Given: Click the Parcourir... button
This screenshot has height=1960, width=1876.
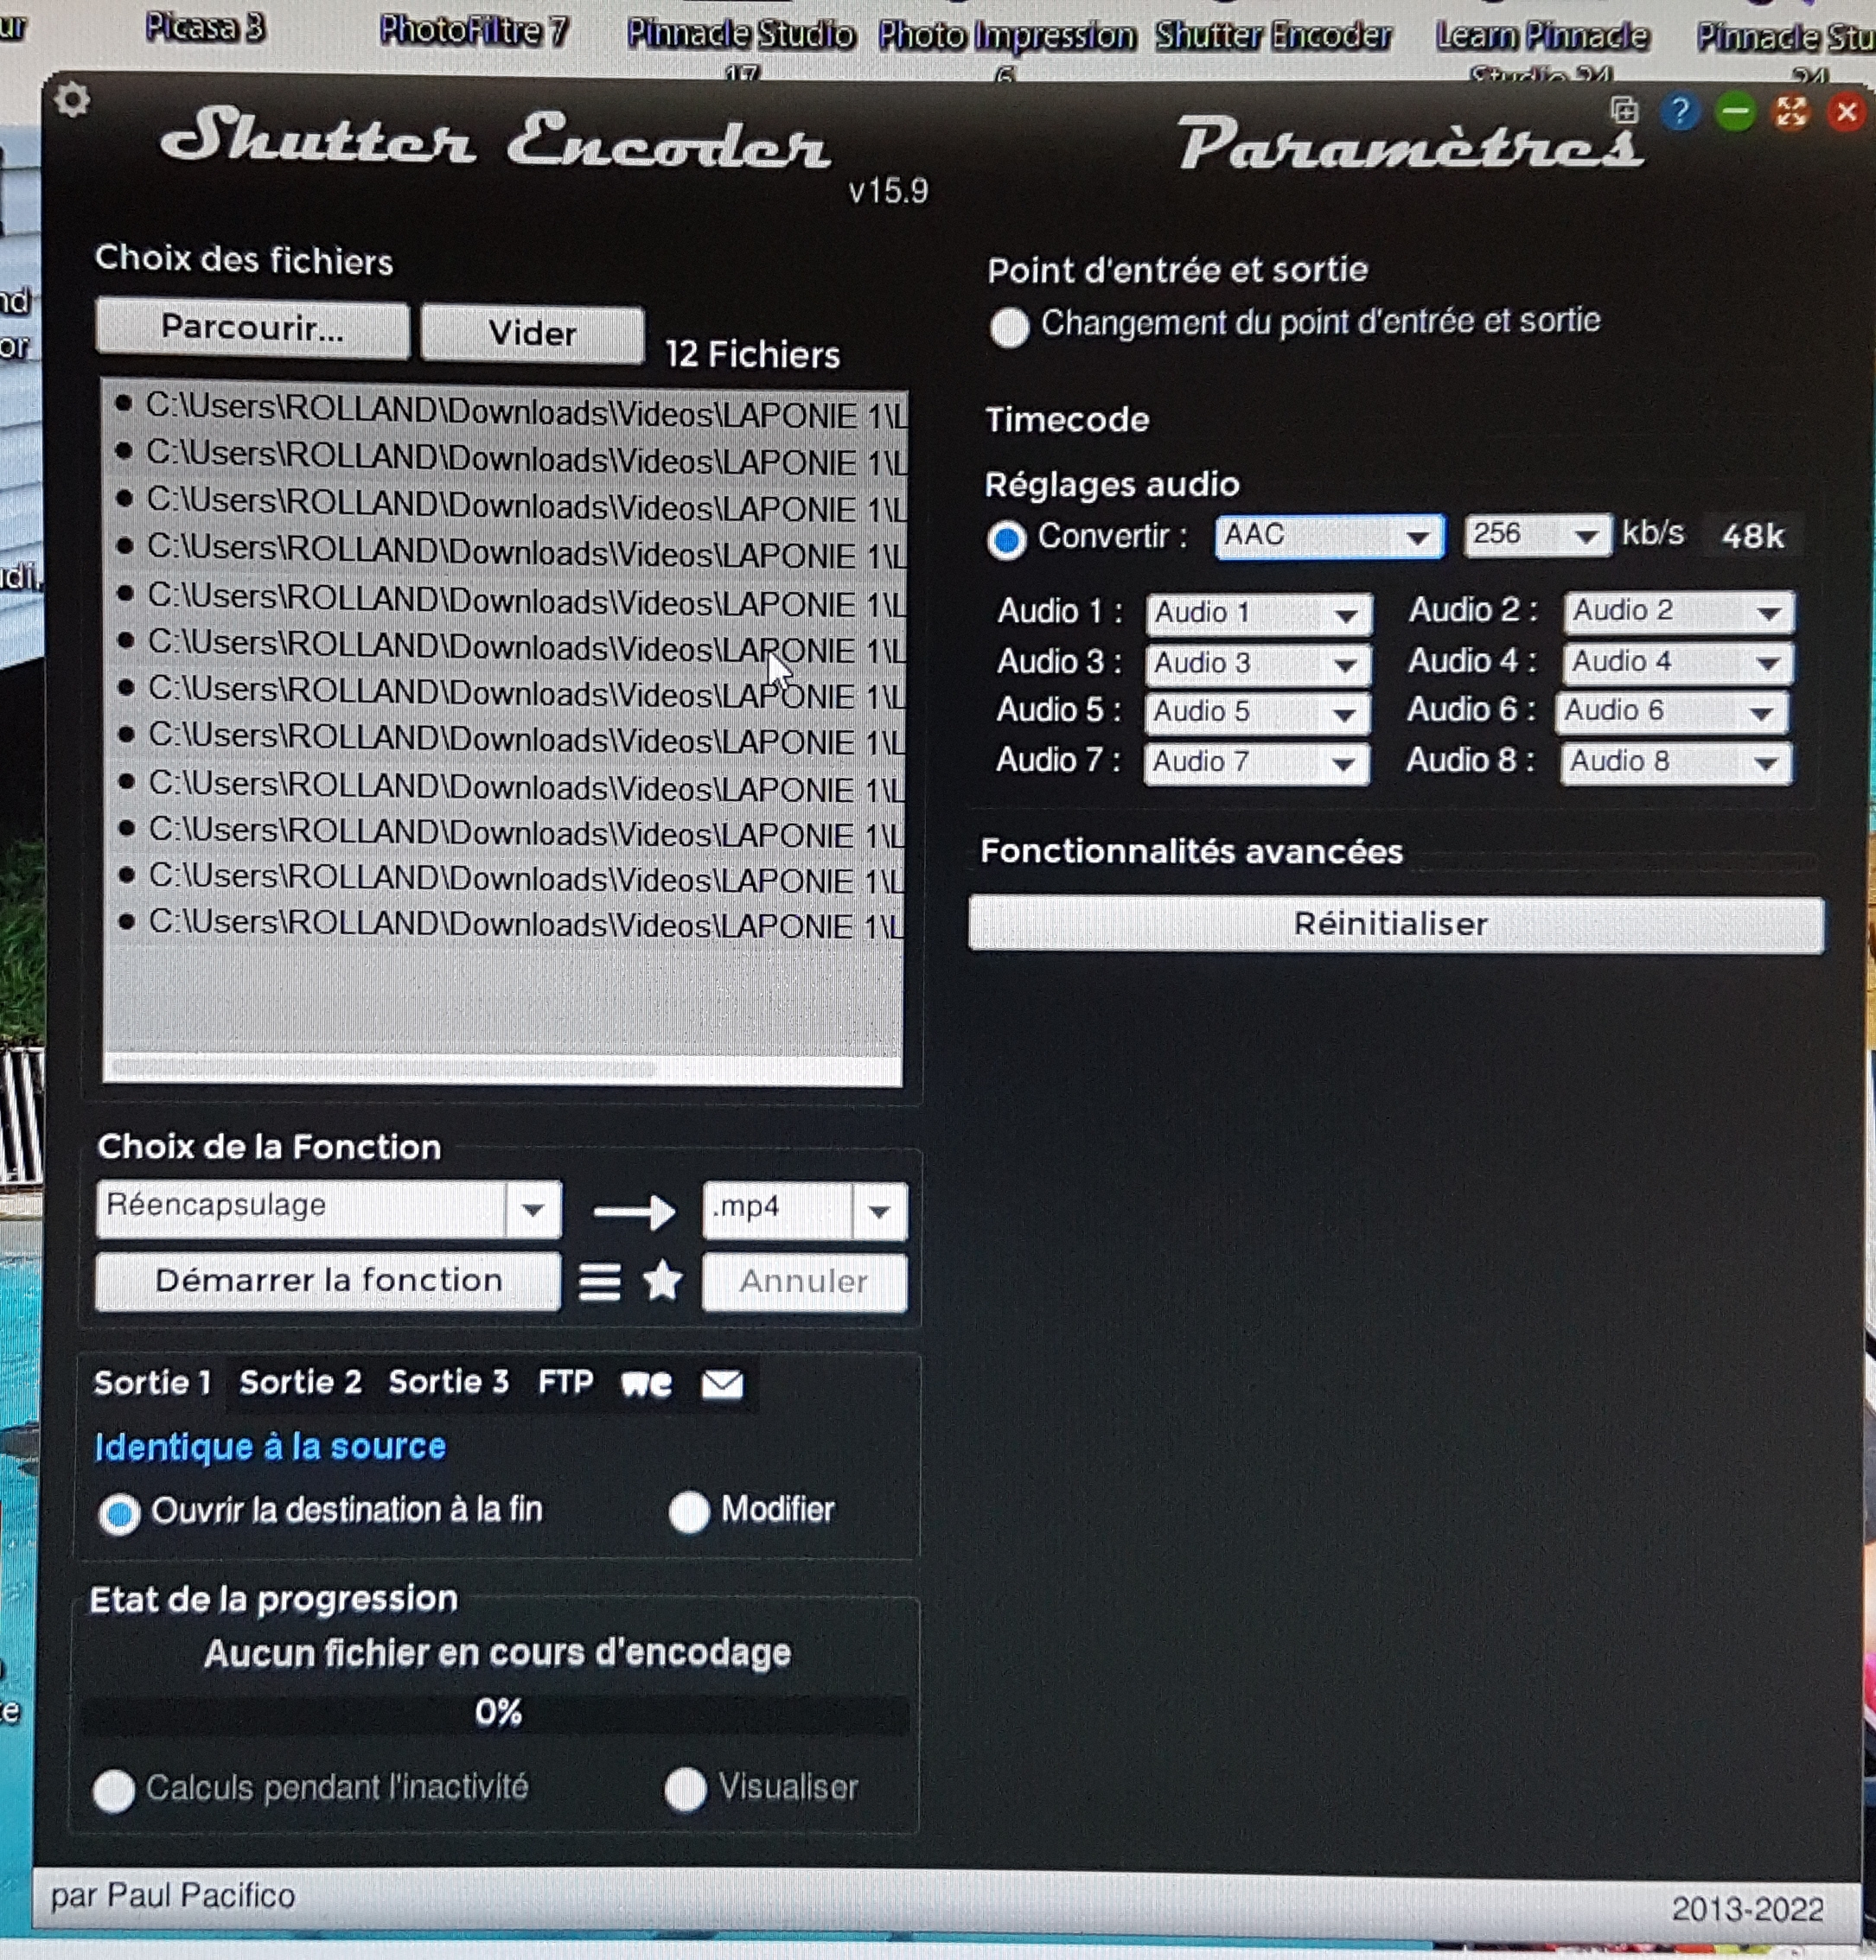Looking at the screenshot, I should [252, 329].
